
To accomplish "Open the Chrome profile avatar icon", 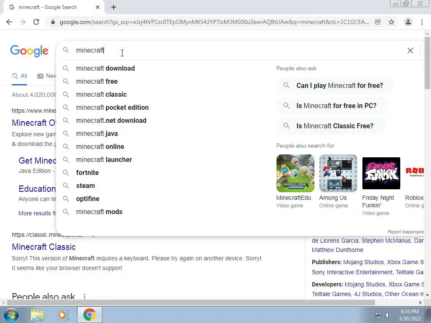I will (408, 22).
